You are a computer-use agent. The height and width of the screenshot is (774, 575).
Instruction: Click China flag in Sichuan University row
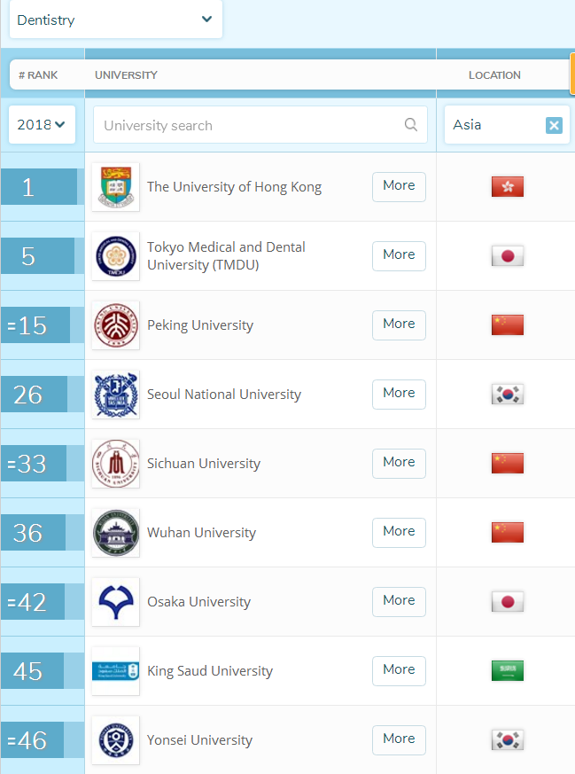(x=508, y=463)
